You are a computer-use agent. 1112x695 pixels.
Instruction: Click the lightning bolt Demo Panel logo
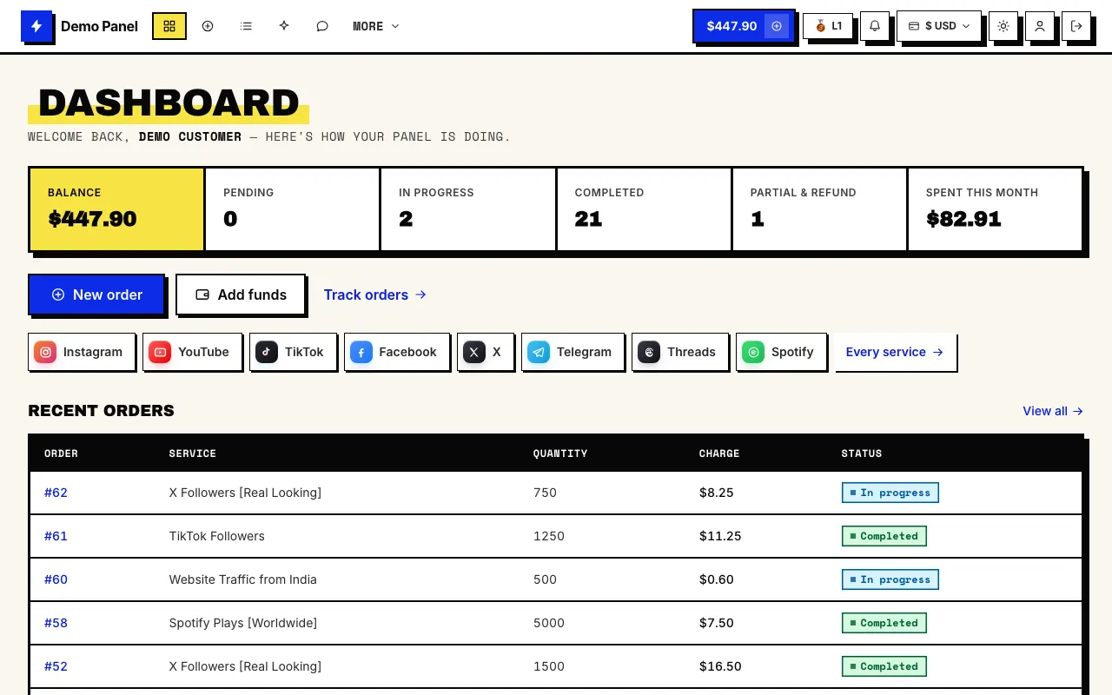(x=36, y=26)
